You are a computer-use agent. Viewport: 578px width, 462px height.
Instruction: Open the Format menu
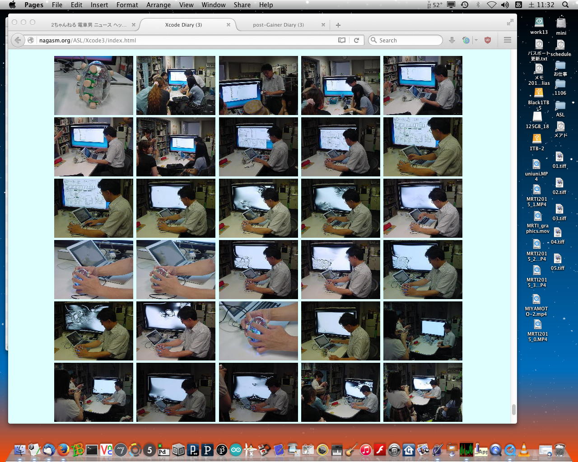point(127,5)
